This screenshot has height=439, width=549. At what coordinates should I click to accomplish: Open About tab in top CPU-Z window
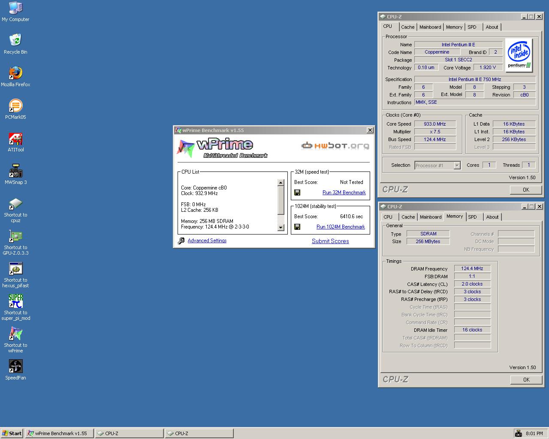click(x=492, y=27)
